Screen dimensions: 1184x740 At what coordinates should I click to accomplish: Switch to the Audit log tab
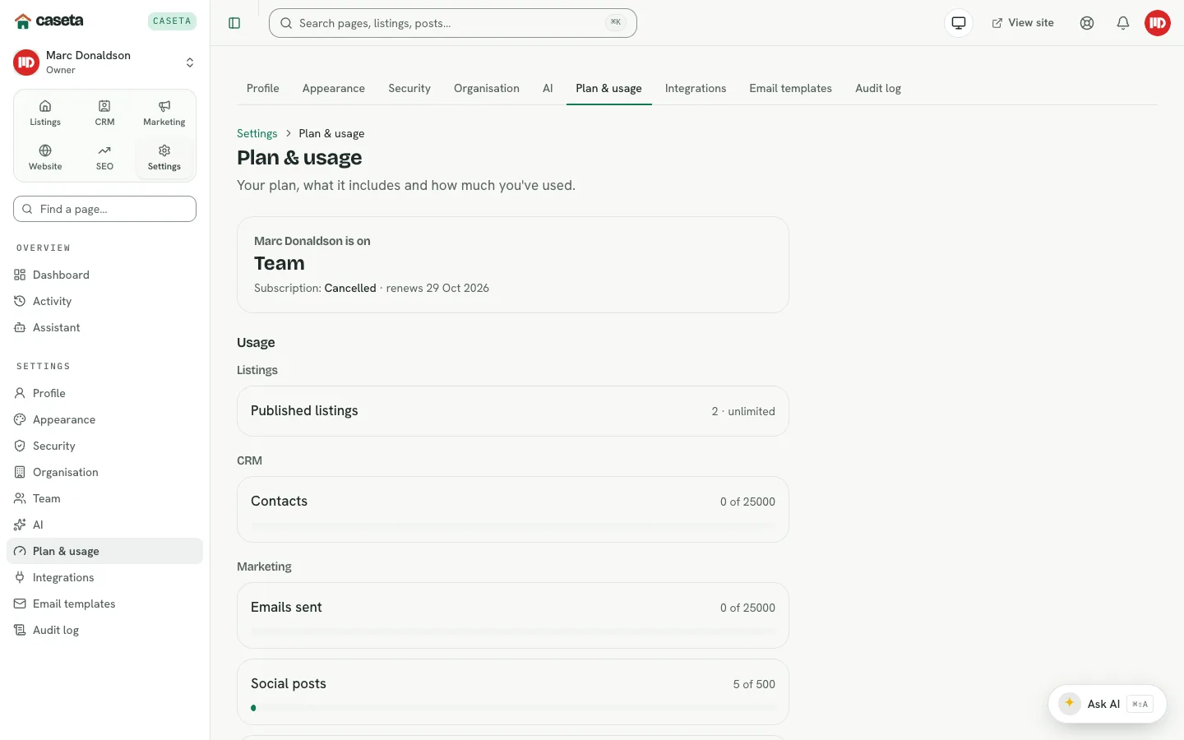878,88
